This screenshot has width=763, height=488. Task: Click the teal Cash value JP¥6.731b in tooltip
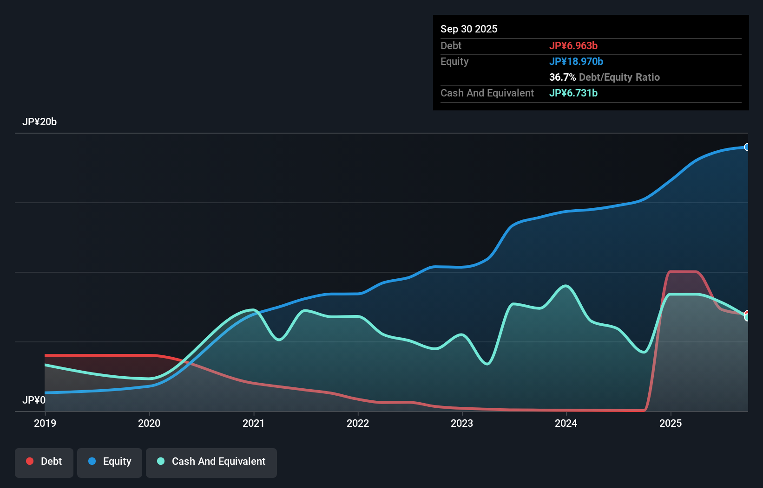tap(573, 93)
